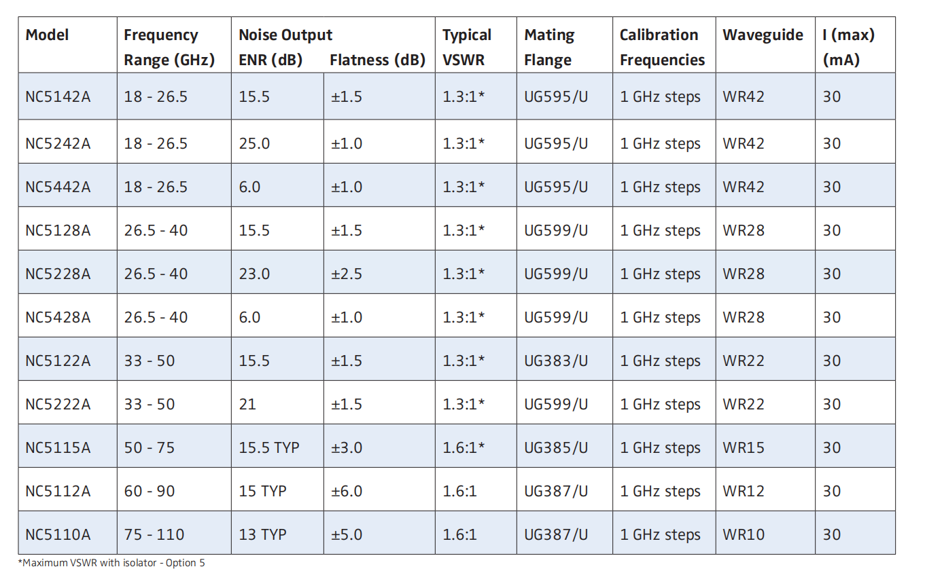
Task: Click the Maximum VSWR with isolator footnote
Action: point(111,562)
